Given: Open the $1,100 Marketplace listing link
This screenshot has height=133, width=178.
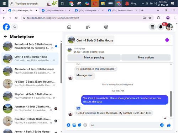Looking at the screenshot, I should (x=89, y=52).
